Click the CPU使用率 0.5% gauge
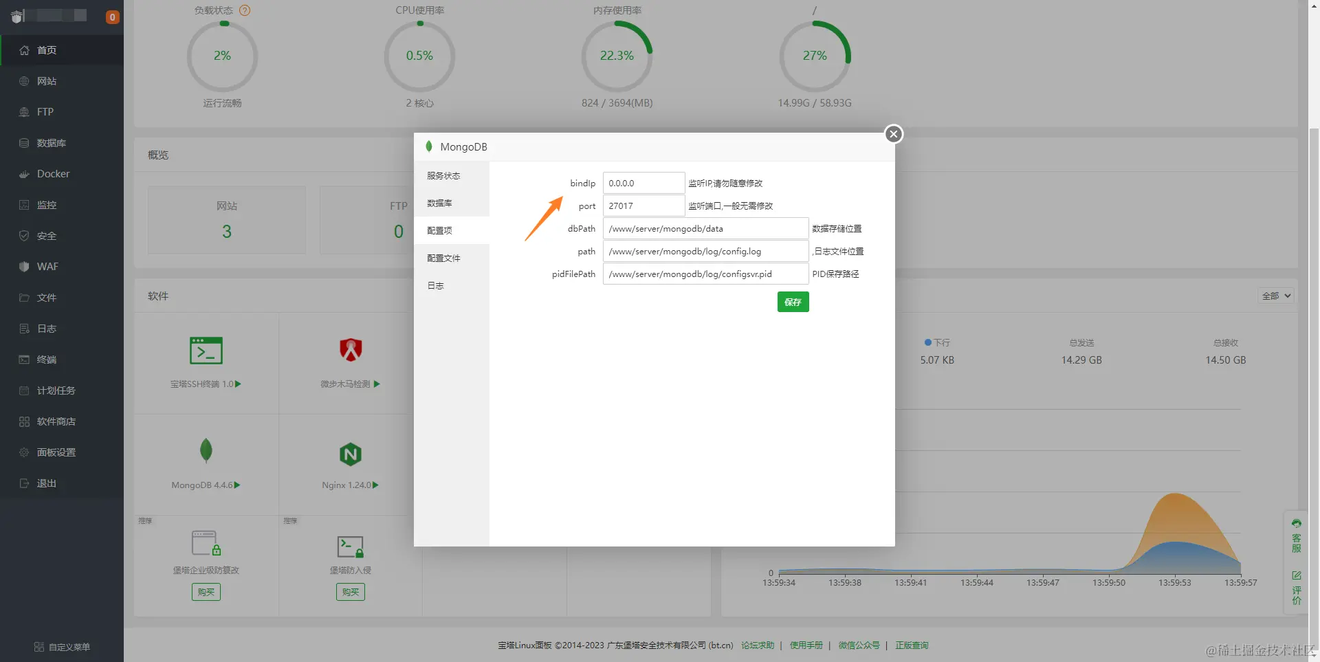 pyautogui.click(x=419, y=56)
